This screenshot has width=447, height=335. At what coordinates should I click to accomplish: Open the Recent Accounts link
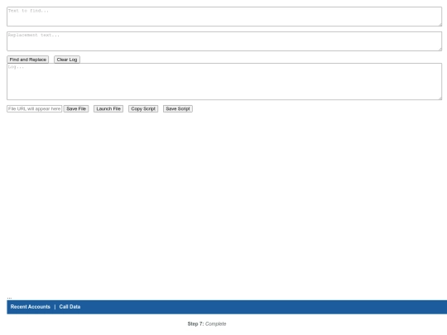(31, 307)
